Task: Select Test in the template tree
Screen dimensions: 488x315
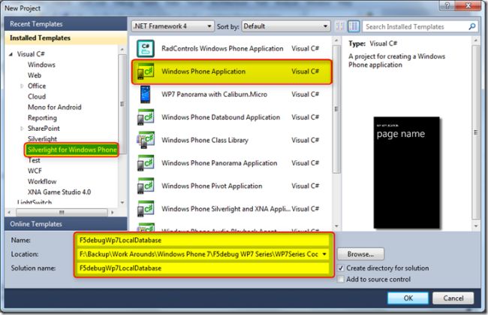Action: point(34,160)
